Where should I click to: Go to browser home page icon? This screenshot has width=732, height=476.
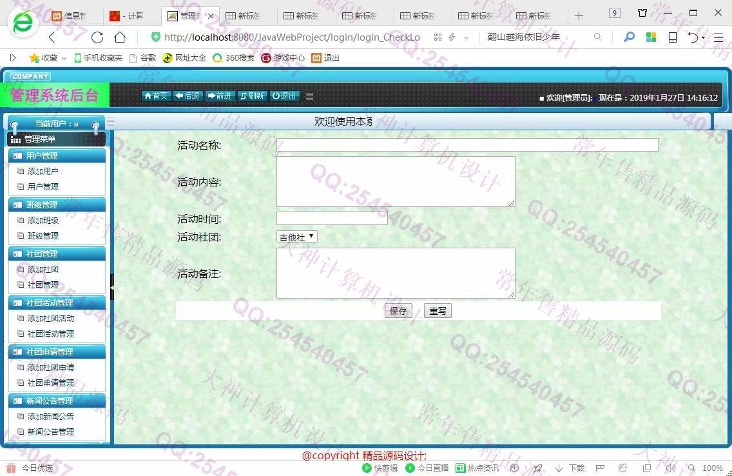120,37
